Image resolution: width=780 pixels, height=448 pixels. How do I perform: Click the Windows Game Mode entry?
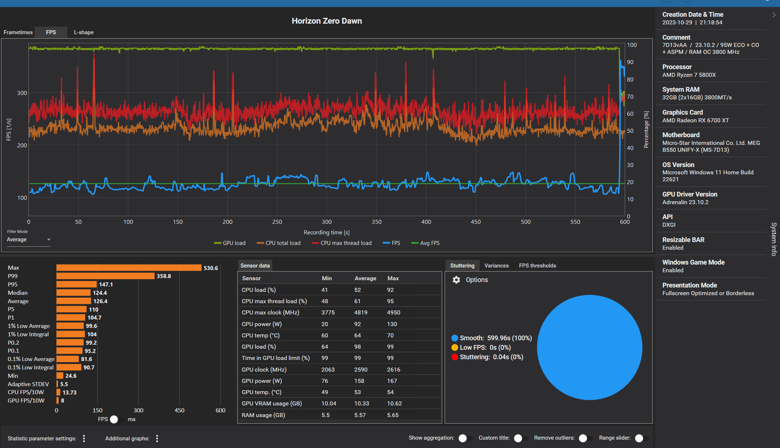tap(711, 266)
